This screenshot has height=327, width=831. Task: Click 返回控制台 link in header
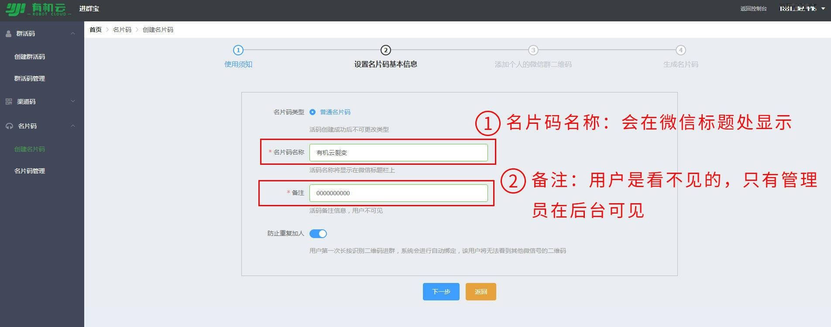click(x=753, y=9)
